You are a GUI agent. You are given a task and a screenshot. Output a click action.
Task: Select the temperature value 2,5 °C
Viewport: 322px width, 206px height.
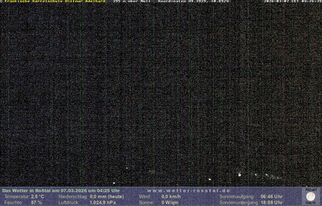click(x=38, y=197)
